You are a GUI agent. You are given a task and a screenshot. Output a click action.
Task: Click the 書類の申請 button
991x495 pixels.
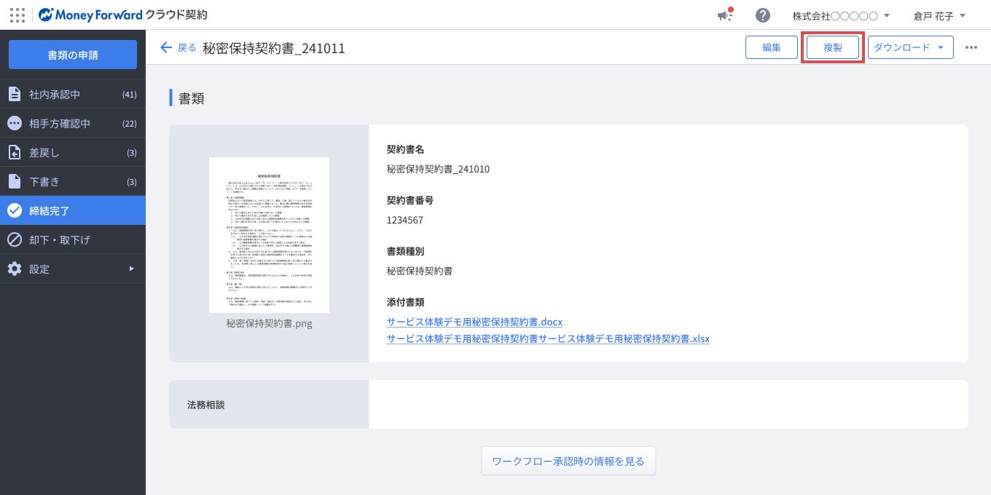[x=73, y=55]
